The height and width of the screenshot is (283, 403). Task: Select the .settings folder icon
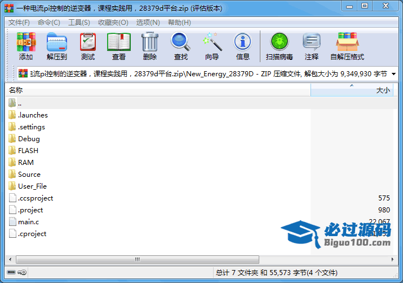[12, 127]
